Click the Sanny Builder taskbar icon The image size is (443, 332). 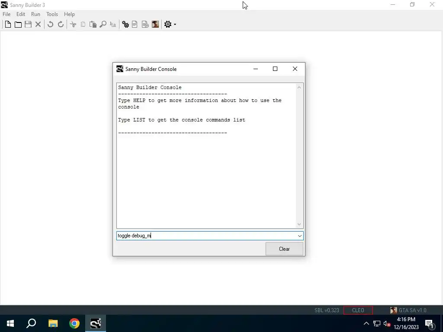pos(96,323)
